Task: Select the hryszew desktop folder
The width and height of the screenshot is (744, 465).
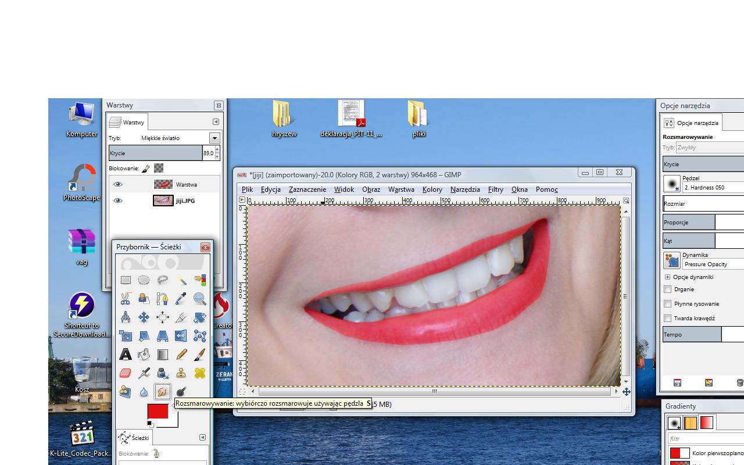Action: pos(284,119)
